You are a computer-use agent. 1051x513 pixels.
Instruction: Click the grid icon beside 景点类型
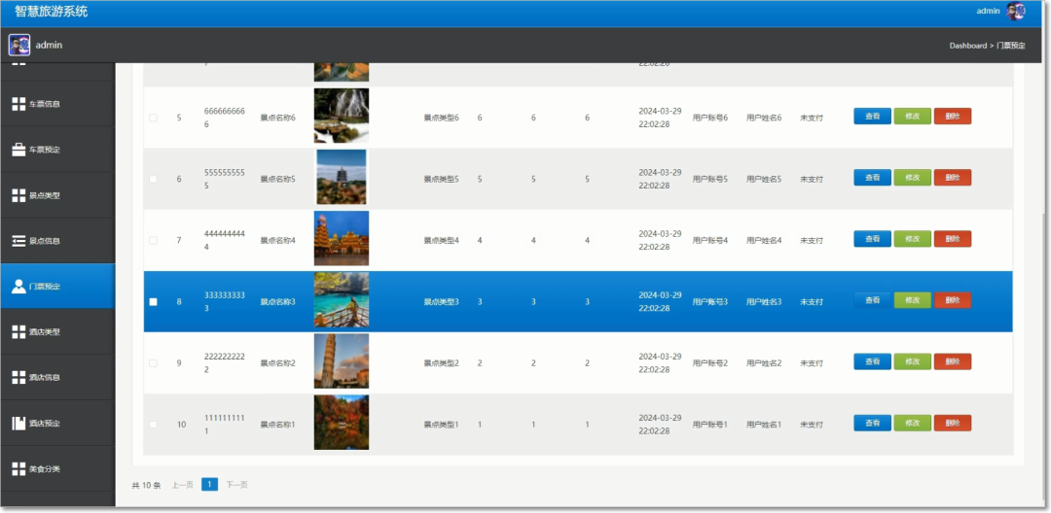(x=18, y=195)
